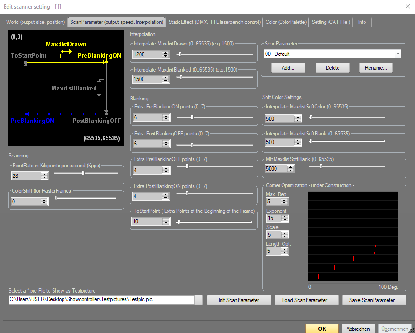Save the current ScanParameter
This screenshot has height=333, width=415.
pyautogui.click(x=374, y=300)
